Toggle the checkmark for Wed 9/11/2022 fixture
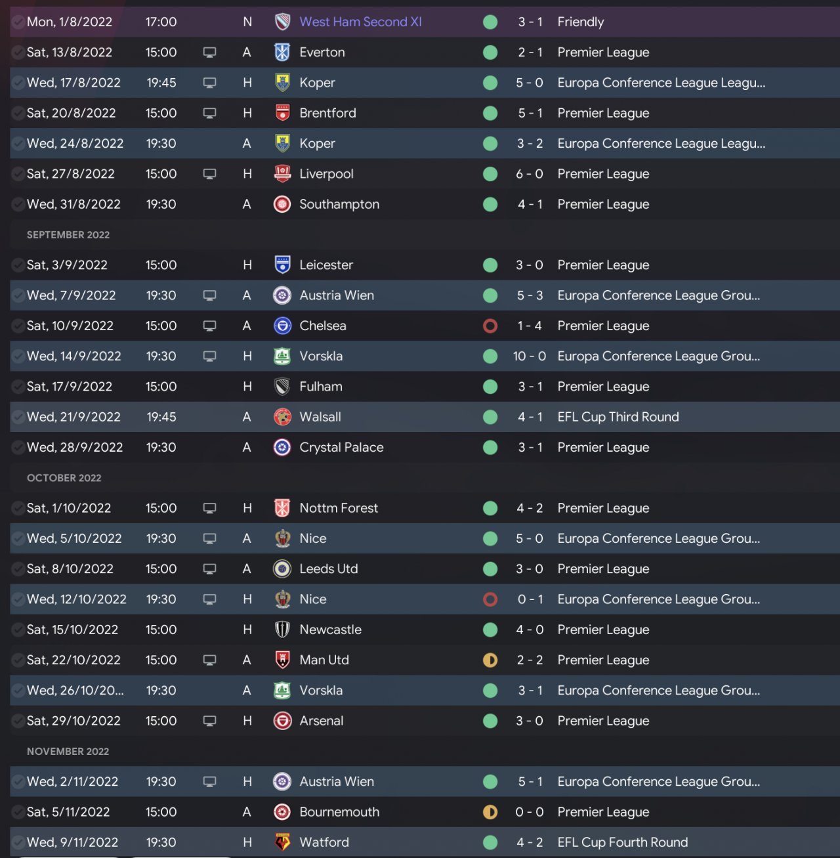Image resolution: width=840 pixels, height=858 pixels. click(x=18, y=842)
